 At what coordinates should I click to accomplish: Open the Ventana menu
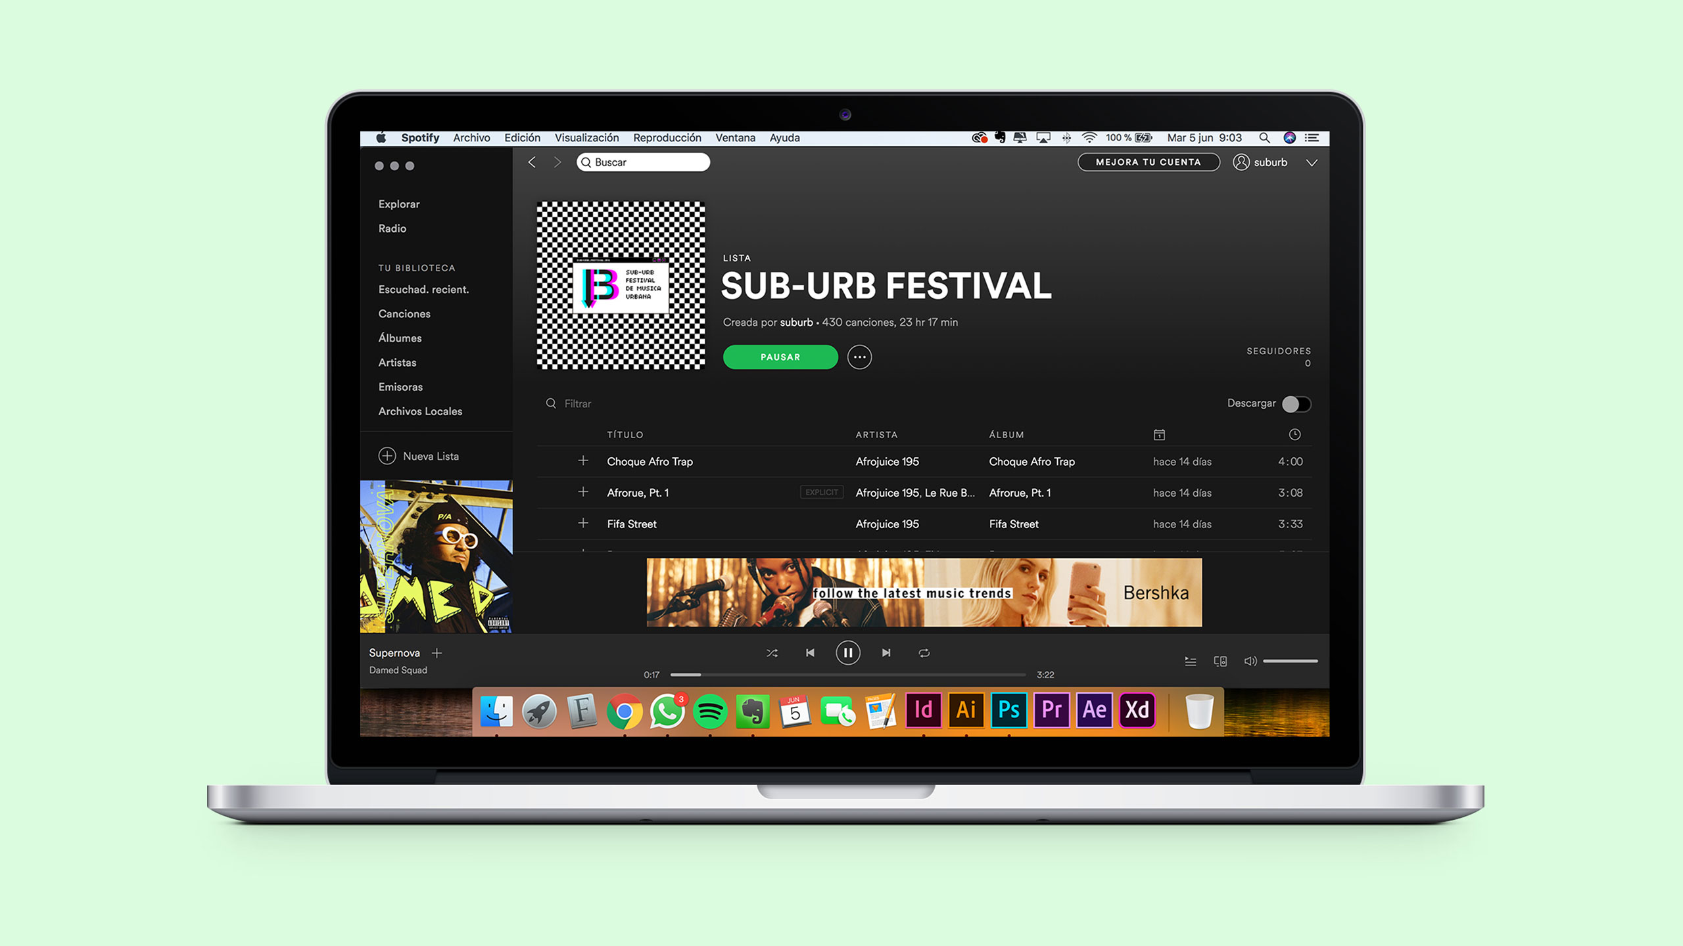[735, 138]
